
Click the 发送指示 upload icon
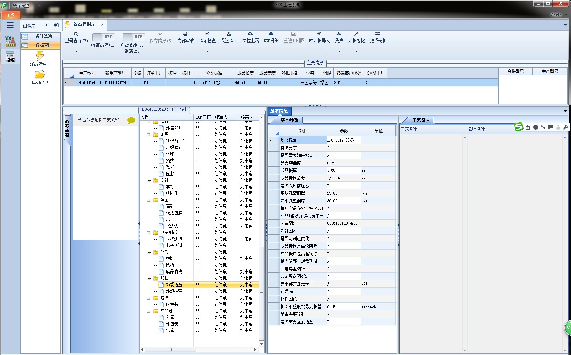(229, 34)
